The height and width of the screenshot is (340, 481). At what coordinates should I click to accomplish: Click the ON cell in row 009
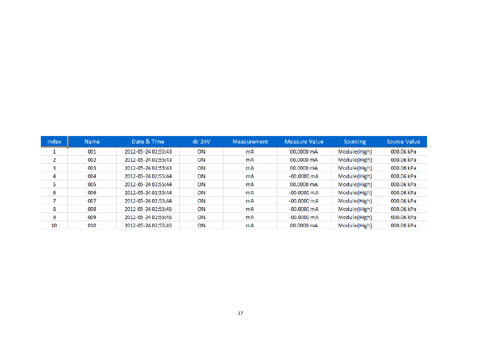pyautogui.click(x=201, y=218)
